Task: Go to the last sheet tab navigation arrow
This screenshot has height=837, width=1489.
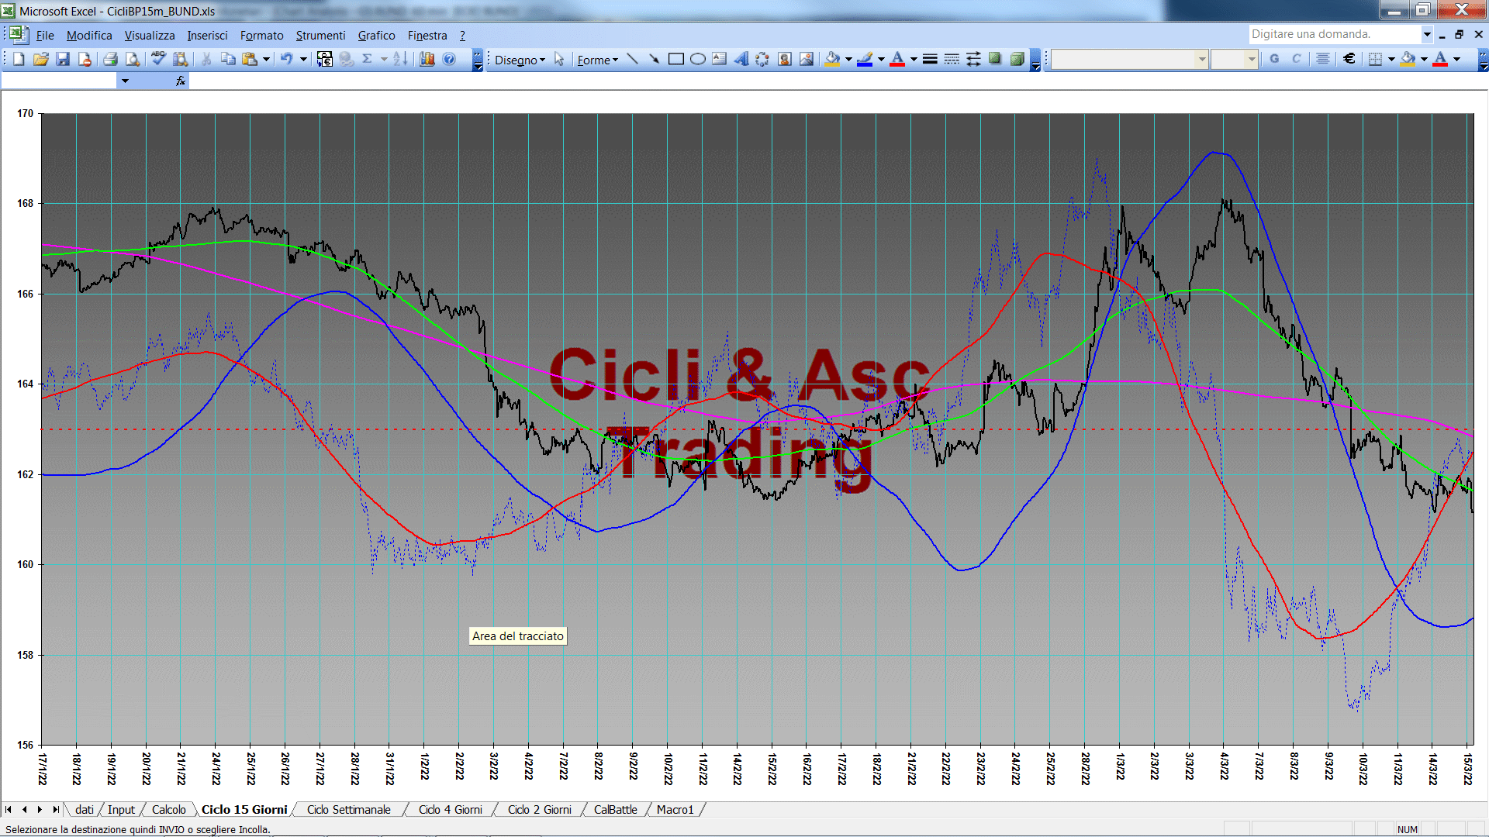Action: point(56,810)
